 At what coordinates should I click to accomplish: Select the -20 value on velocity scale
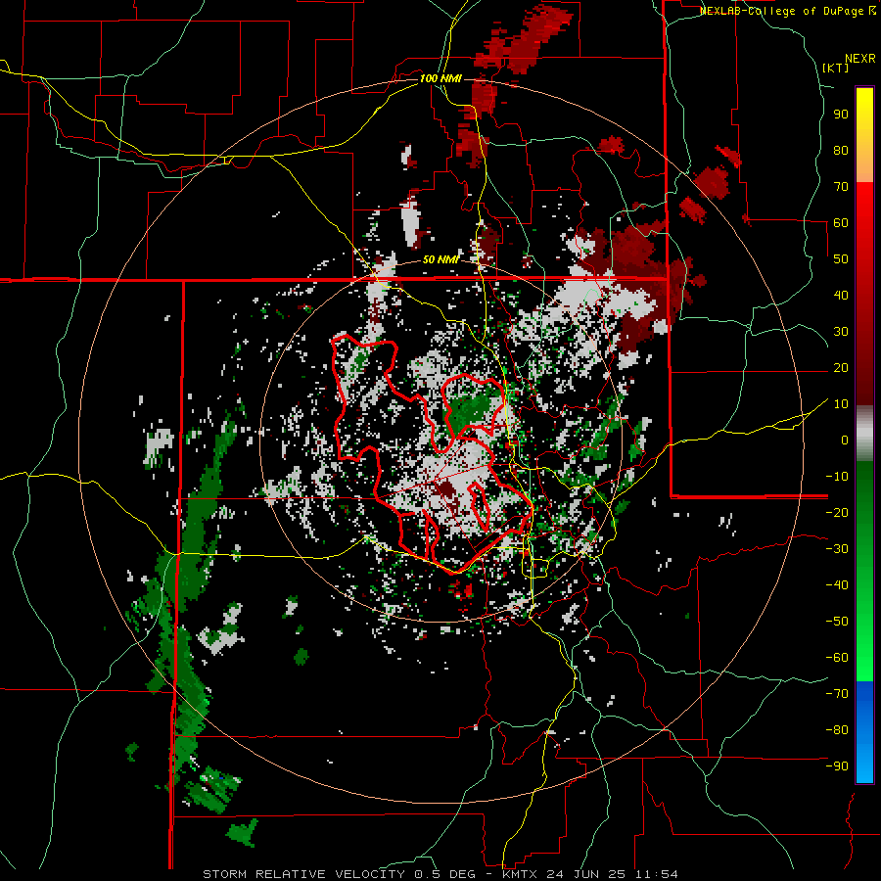coord(837,513)
